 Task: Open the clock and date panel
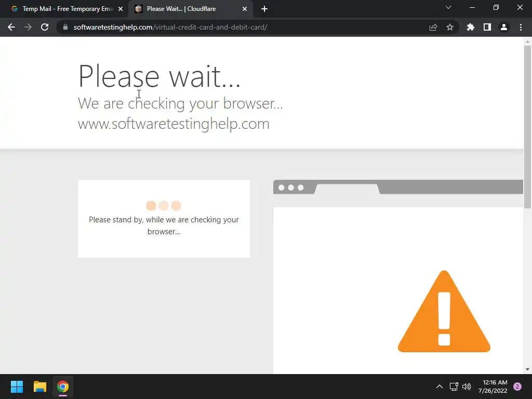tap(493, 387)
